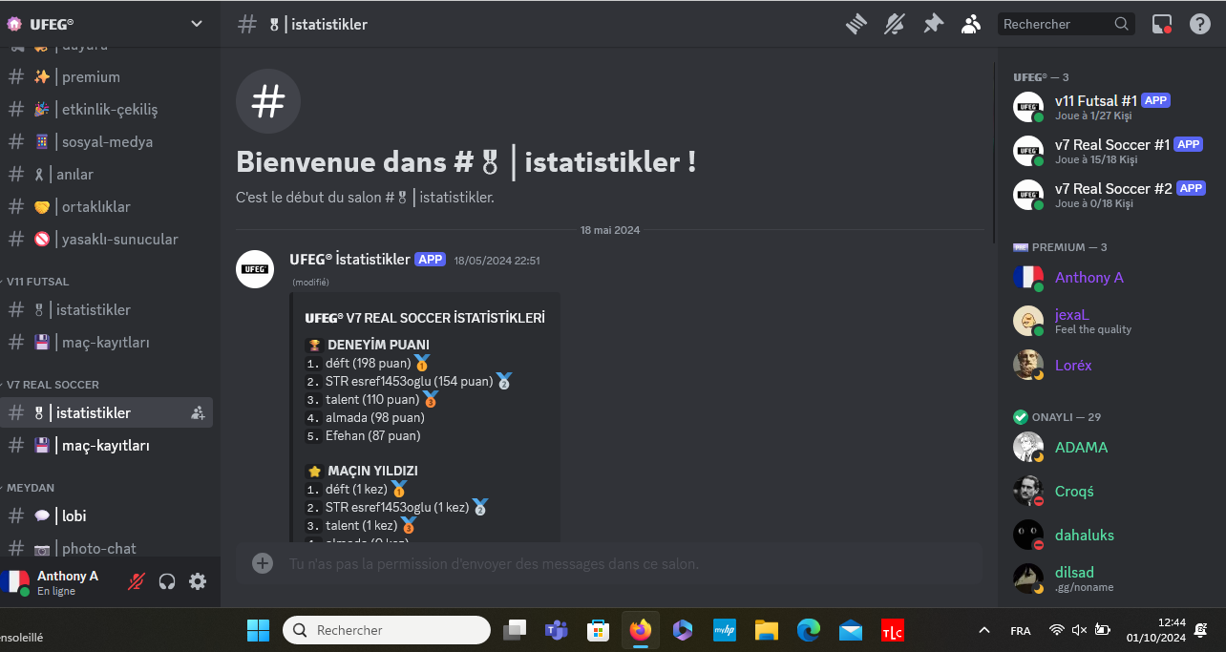Viewport: 1226px width, 652px height.
Task: Open the UFEG server dropdown menu
Action: 196,24
